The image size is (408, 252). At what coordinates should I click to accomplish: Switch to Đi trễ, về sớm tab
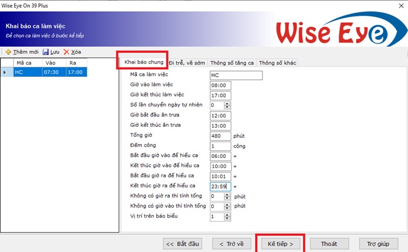[x=188, y=63]
